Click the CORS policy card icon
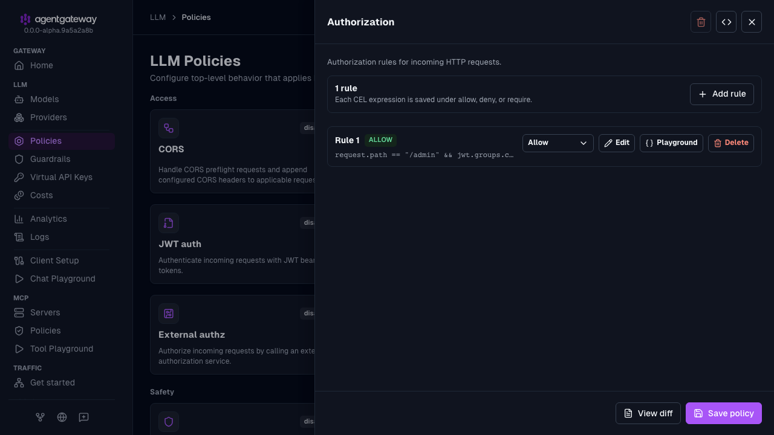 pyautogui.click(x=169, y=128)
